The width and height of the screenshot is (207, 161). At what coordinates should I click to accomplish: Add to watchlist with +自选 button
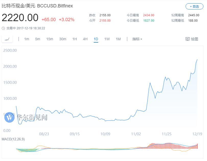pyautogui.click(x=194, y=6)
